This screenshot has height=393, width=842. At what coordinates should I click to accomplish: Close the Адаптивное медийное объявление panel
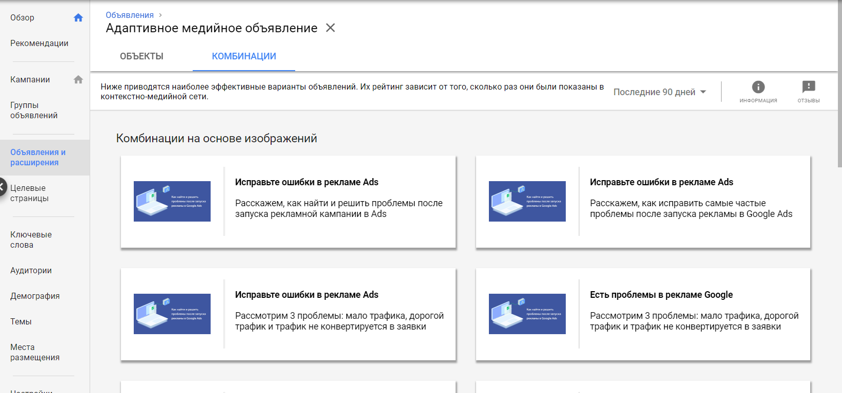pyautogui.click(x=331, y=28)
